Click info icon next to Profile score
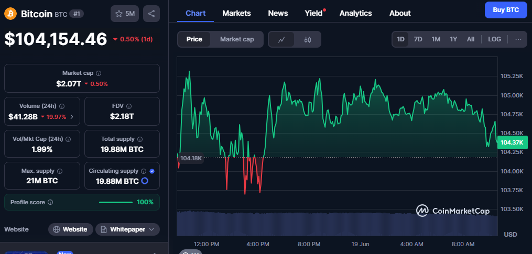Screen dimensions: 532x254 [x=50, y=202]
